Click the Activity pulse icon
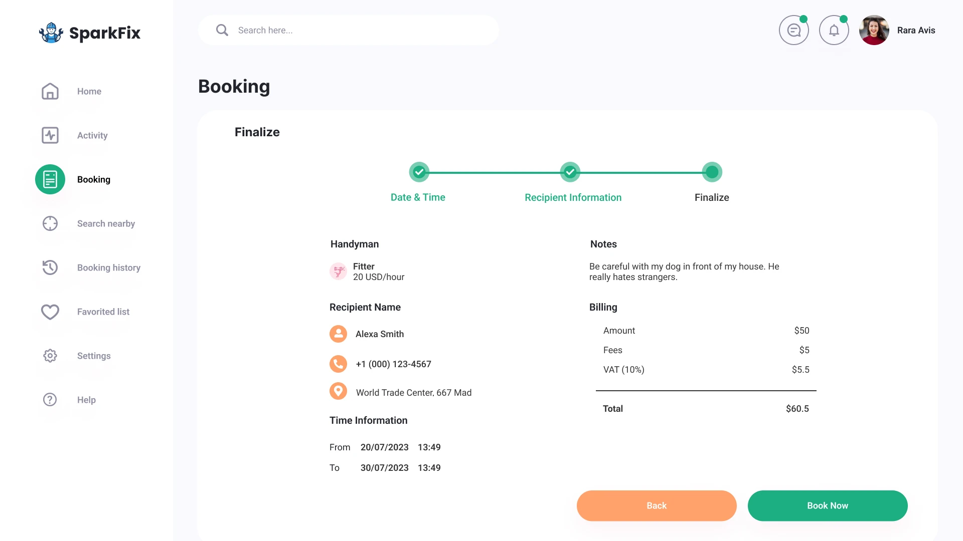The width and height of the screenshot is (963, 541). 50,135
